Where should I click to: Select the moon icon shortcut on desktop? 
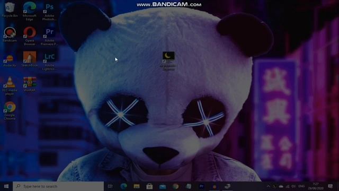tap(168, 61)
